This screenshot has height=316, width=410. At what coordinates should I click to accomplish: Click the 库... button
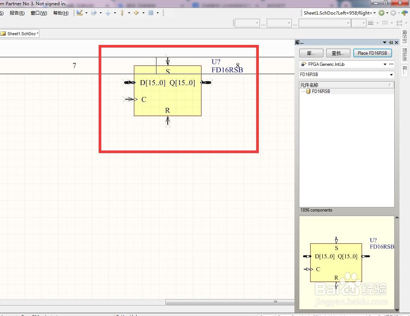point(311,53)
